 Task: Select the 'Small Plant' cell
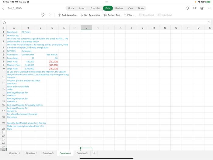click(x=14, y=62)
